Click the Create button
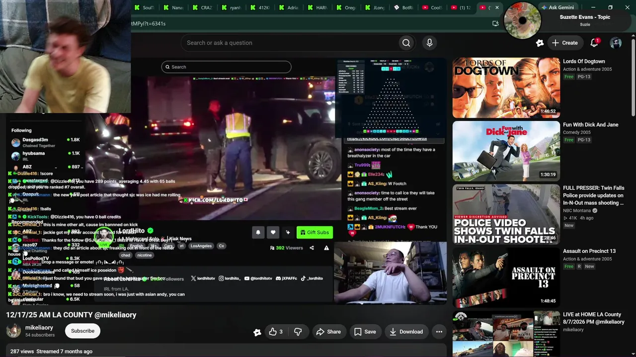The image size is (636, 357). point(564,43)
